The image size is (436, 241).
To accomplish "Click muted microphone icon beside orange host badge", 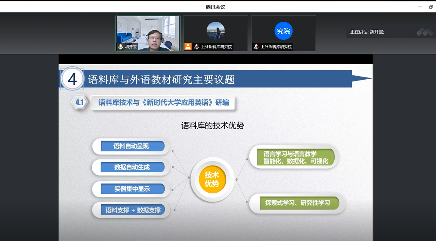I will (197, 47).
